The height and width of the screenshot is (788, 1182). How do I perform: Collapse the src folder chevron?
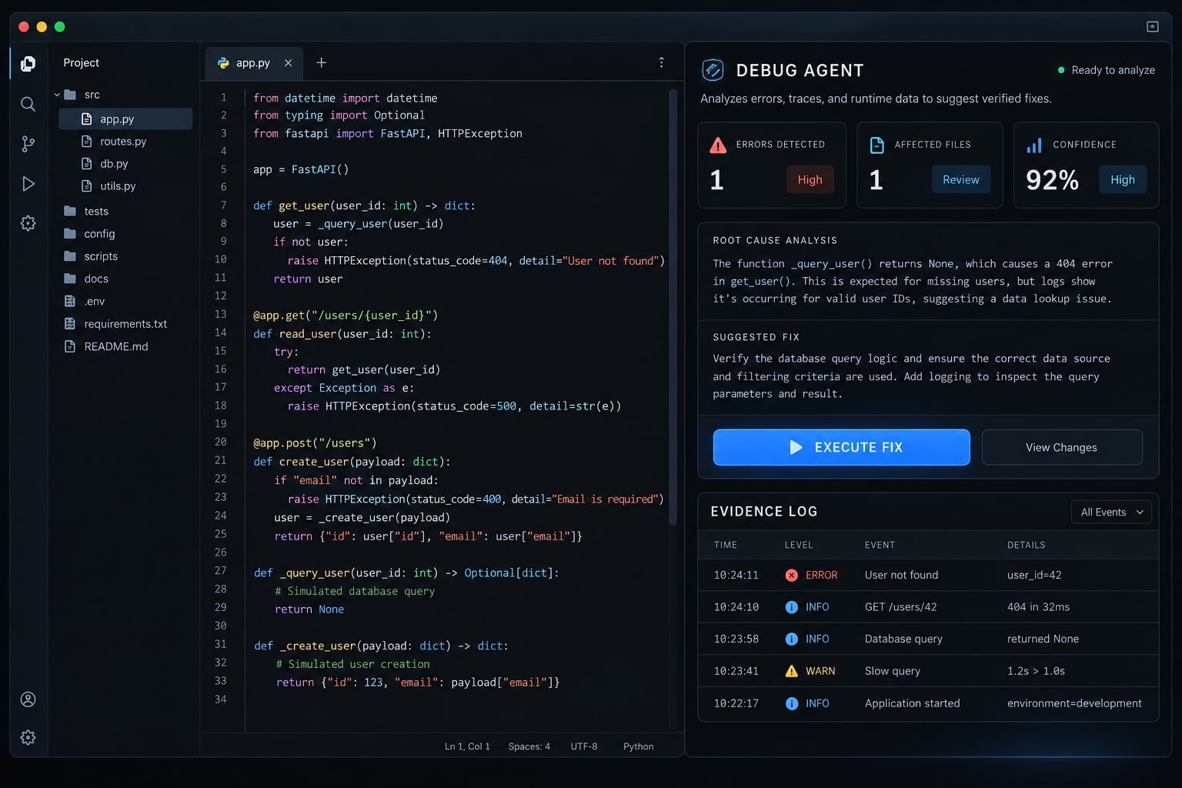click(x=57, y=95)
